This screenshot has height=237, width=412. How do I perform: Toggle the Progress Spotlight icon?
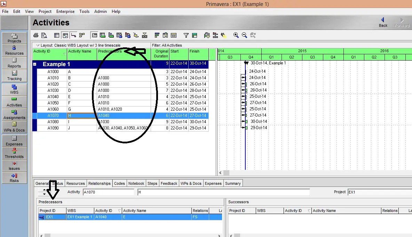(224, 35)
